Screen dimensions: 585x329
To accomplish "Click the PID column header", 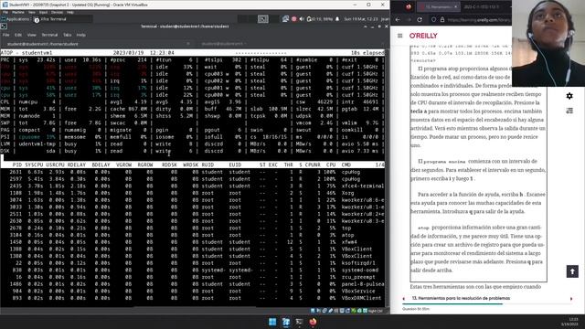I will pyautogui.click(x=16, y=164).
